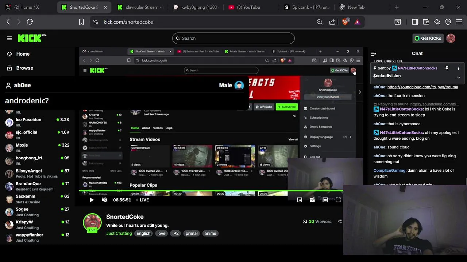Select the IP2 tag
This screenshot has height=262, width=467.
[x=175, y=233]
